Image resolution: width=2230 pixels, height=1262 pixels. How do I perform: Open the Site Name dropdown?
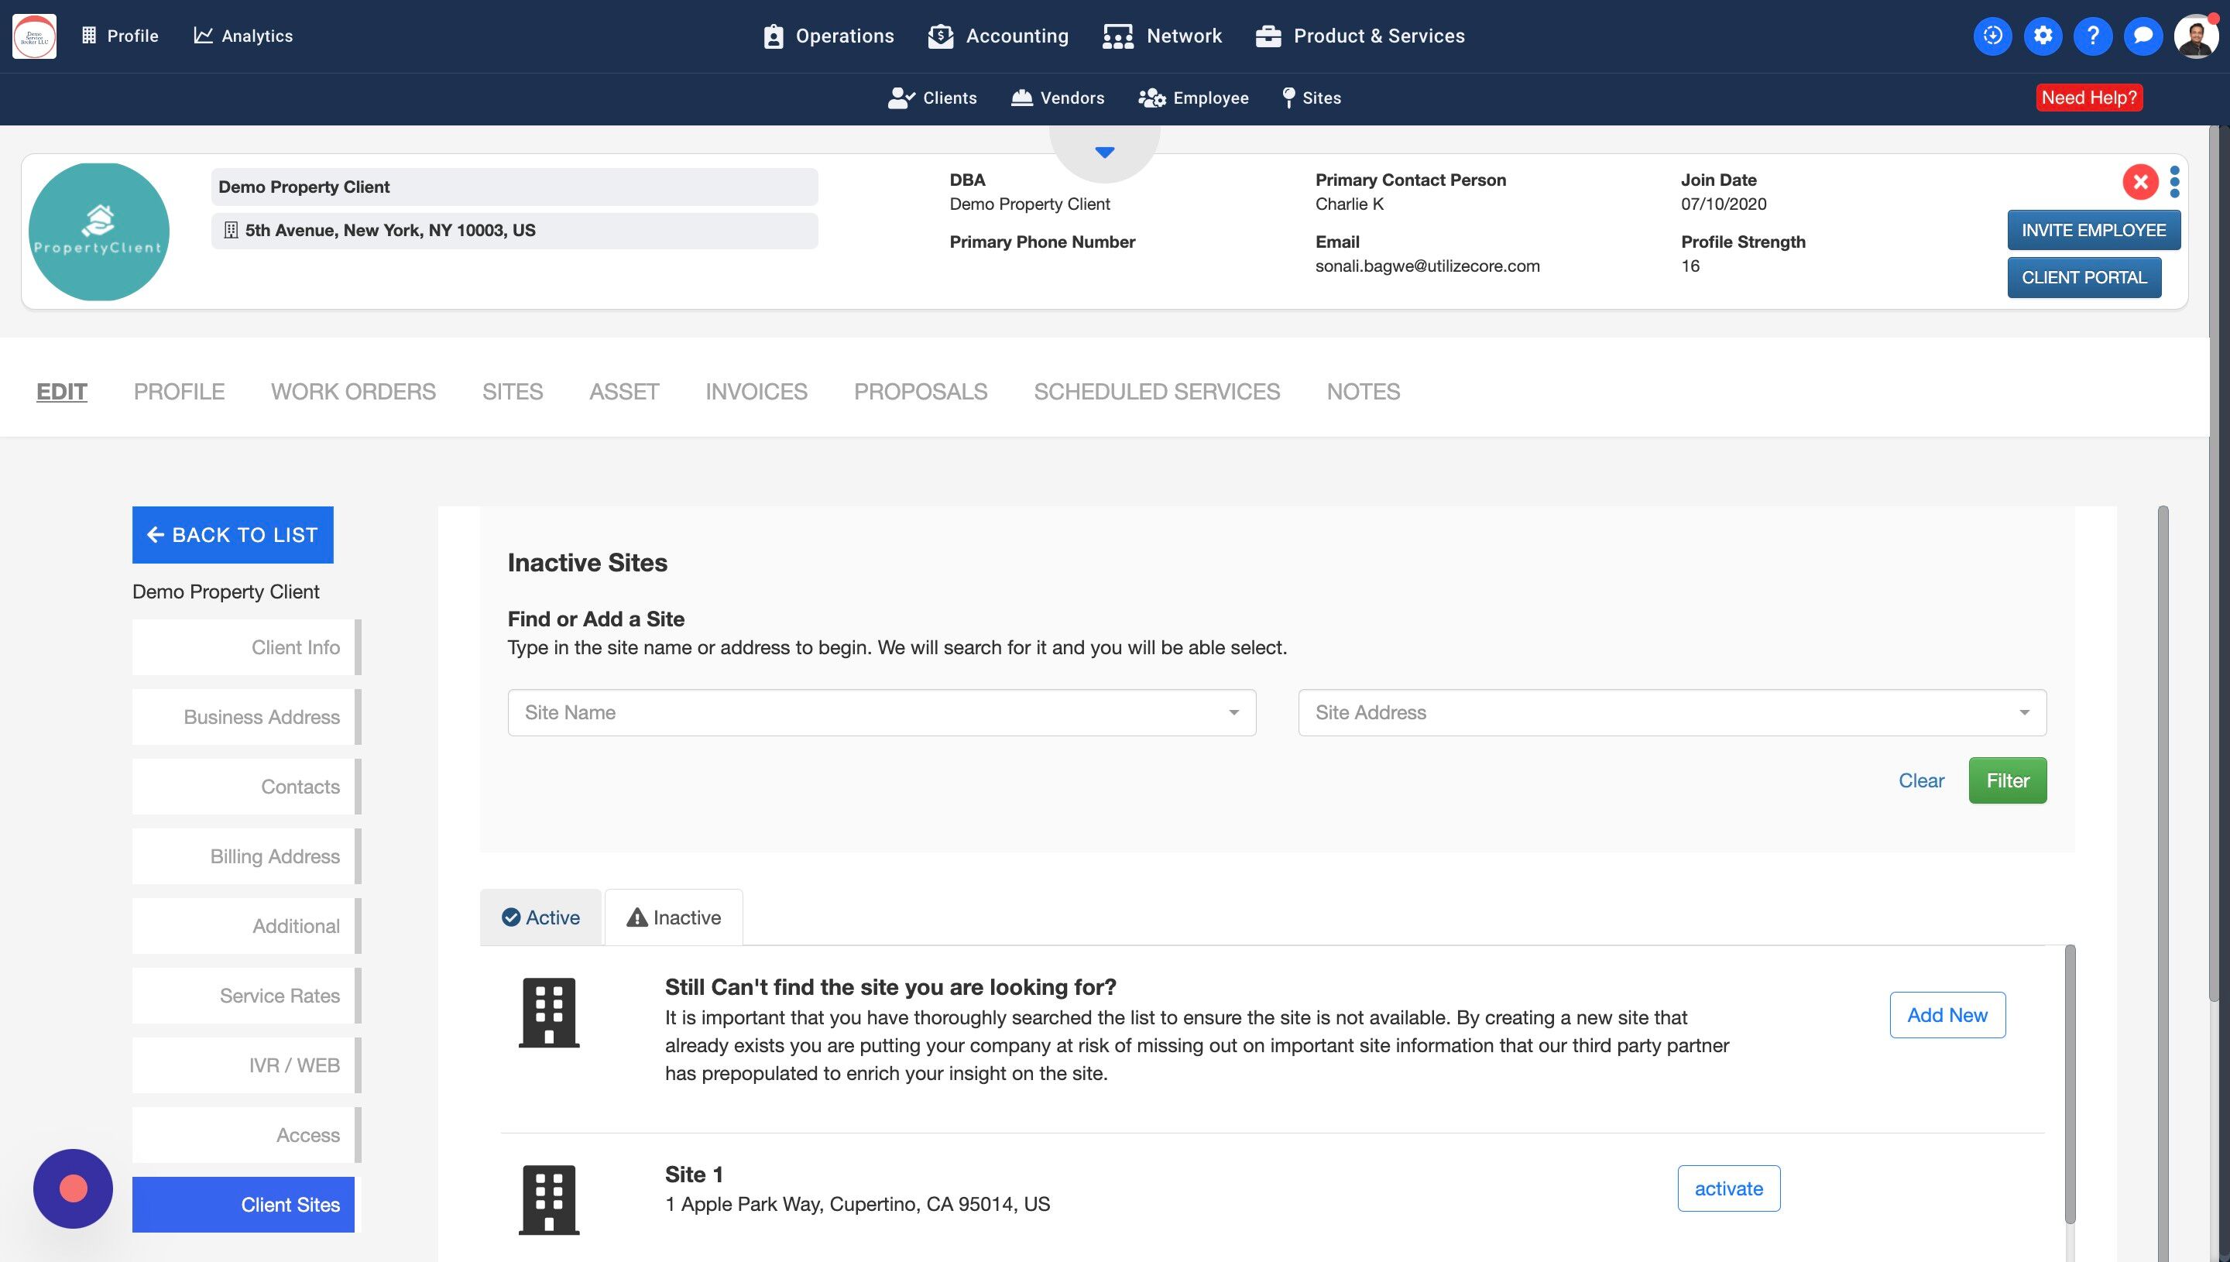click(x=881, y=712)
